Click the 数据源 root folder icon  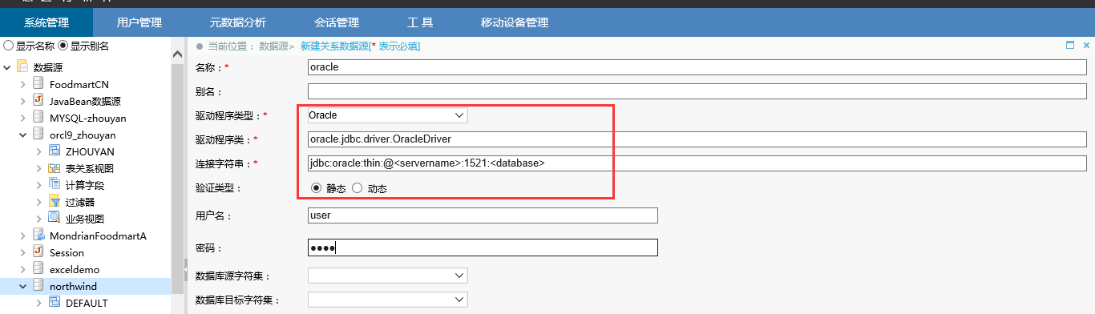[x=22, y=67]
